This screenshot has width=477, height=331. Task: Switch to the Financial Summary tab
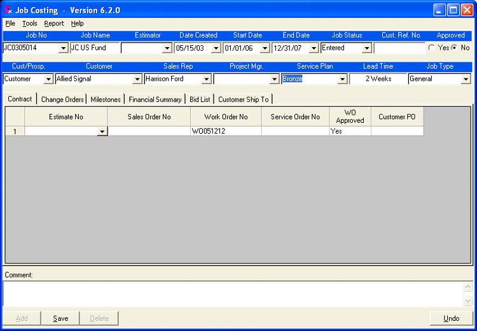click(x=155, y=99)
